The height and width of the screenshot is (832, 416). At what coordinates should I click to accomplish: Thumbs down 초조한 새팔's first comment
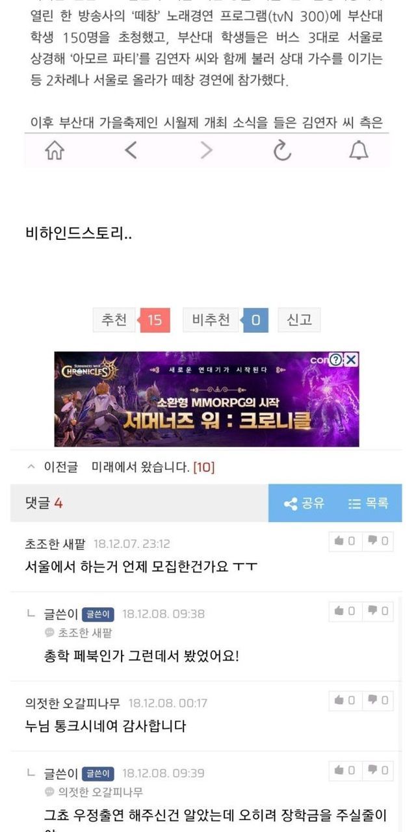(x=378, y=541)
